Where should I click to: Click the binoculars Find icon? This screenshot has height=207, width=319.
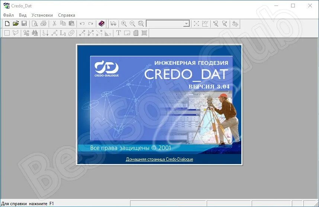point(35,33)
